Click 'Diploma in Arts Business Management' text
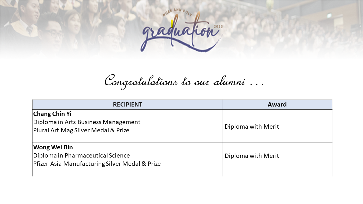 [x=87, y=122]
